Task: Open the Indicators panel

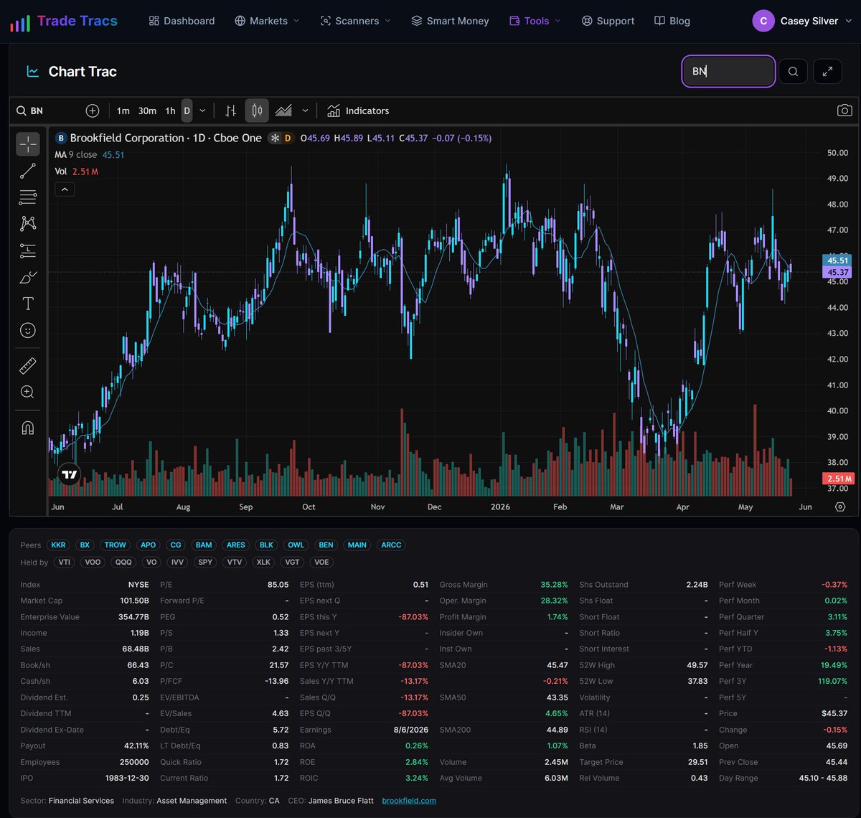Action: tap(358, 111)
